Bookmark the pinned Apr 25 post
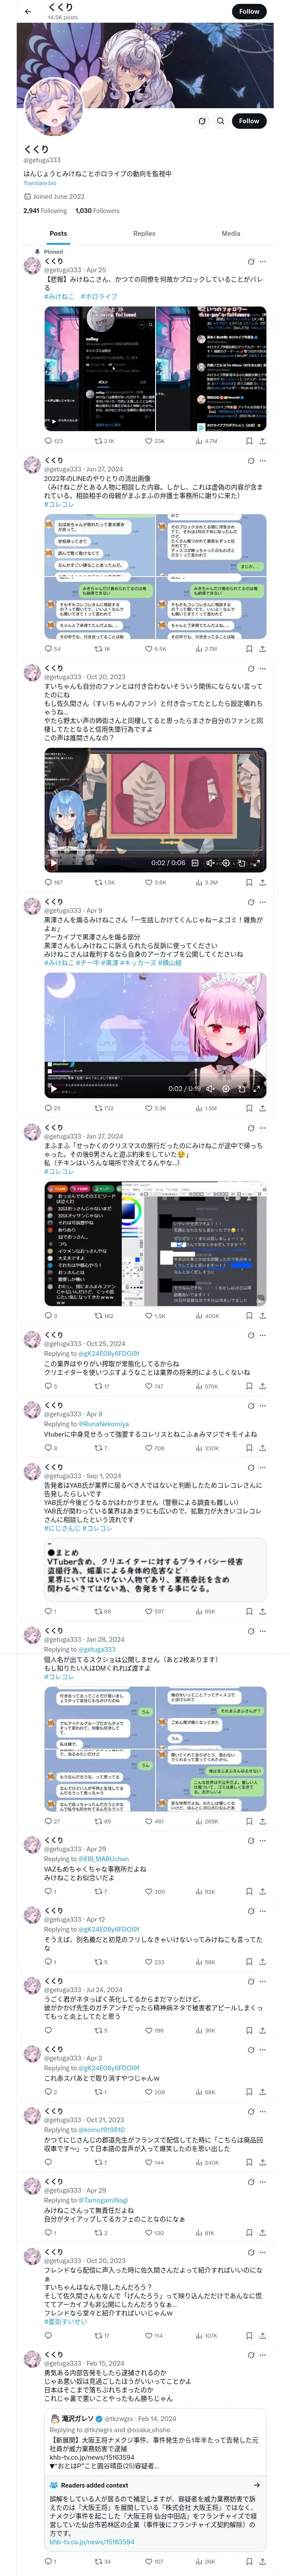This screenshot has height=2576, width=290. click(249, 441)
